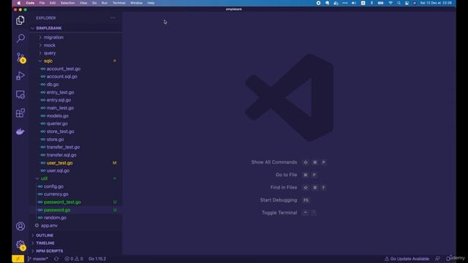Open the errors and warnings indicator
Image resolution: width=468 pixels, height=263 pixels.
coord(74,259)
